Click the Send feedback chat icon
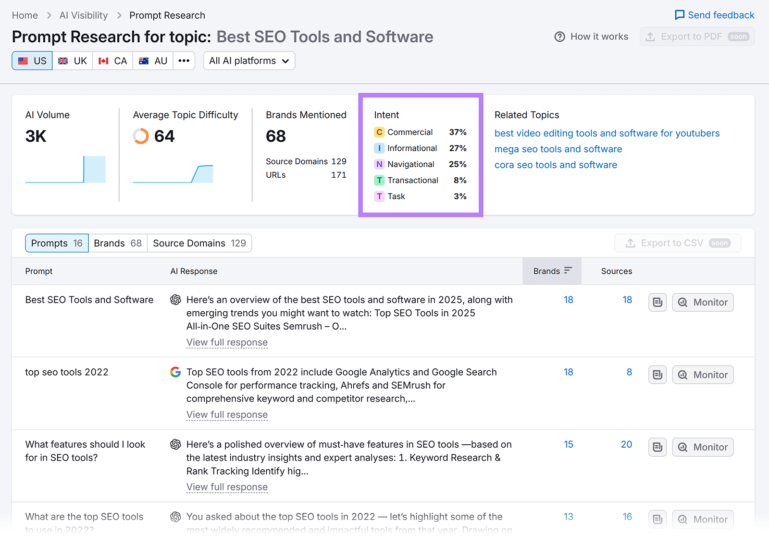This screenshot has width=769, height=537. (679, 15)
